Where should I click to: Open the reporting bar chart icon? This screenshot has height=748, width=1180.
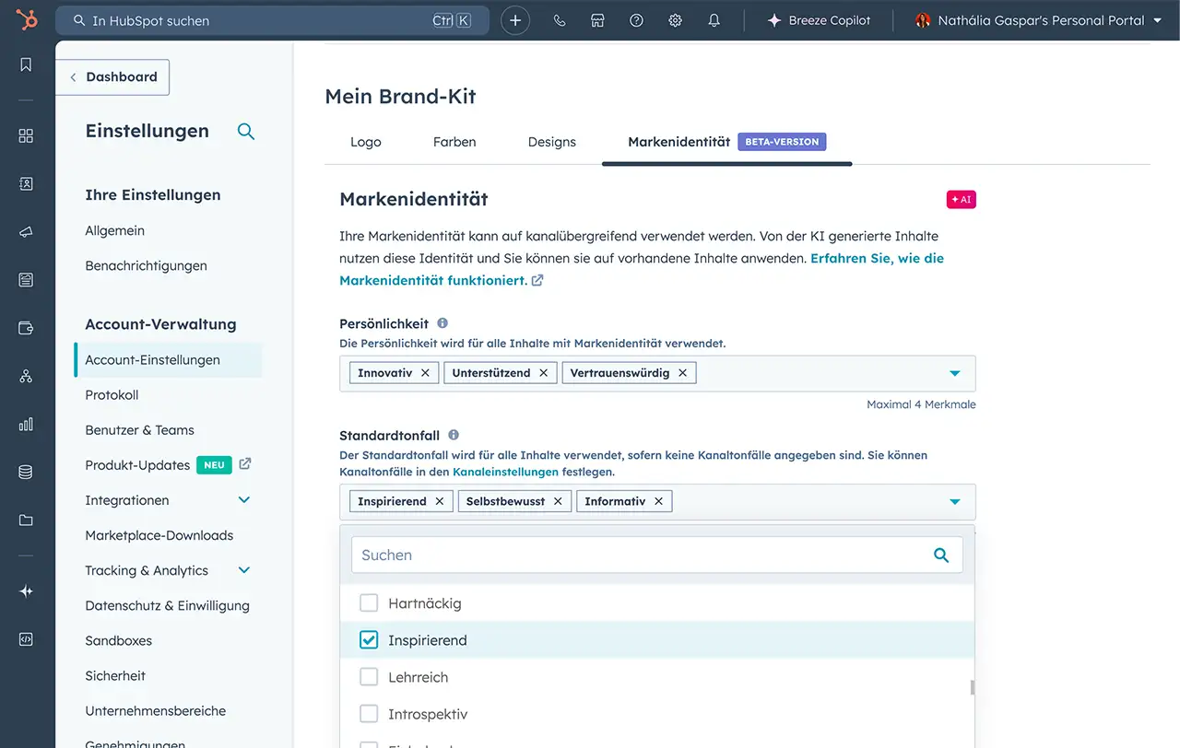[26, 424]
